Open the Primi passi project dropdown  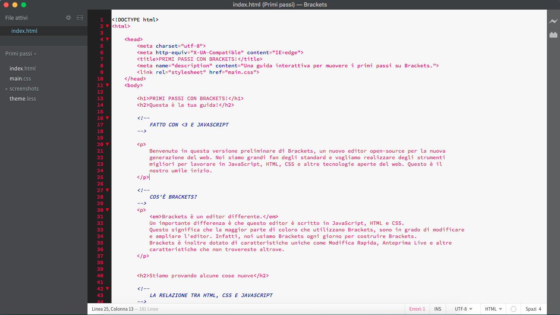21,54
